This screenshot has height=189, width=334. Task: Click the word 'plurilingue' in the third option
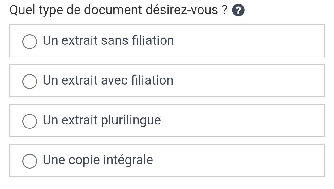(x=131, y=120)
